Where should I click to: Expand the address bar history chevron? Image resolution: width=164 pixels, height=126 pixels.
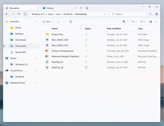[x=104, y=14]
